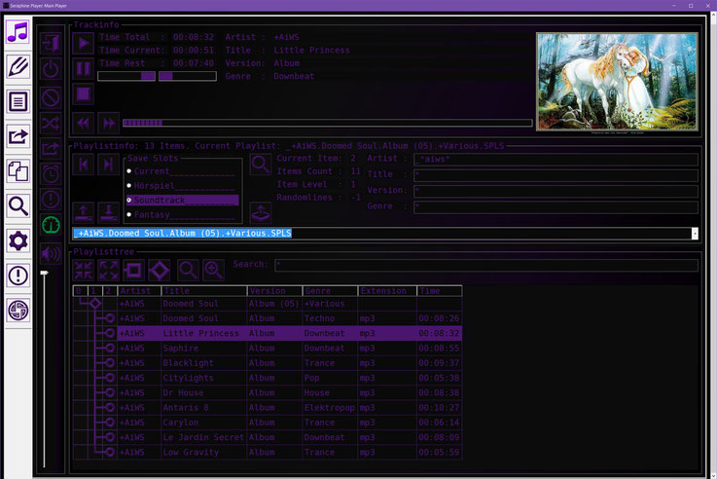Open the music note player view

(x=18, y=32)
